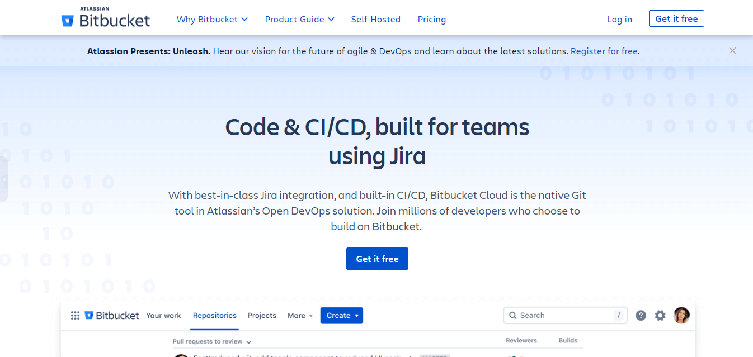The height and width of the screenshot is (357, 753).
Task: Open the settings gear icon
Action: tap(660, 315)
